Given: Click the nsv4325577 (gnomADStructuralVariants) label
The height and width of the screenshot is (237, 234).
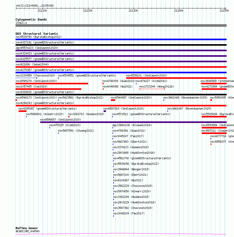Looking at the screenshot, I should tap(45, 59).
